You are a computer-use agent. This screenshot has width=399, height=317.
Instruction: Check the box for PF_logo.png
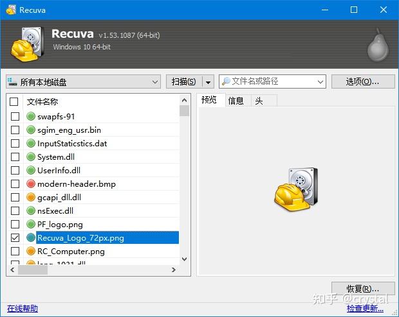click(15, 224)
